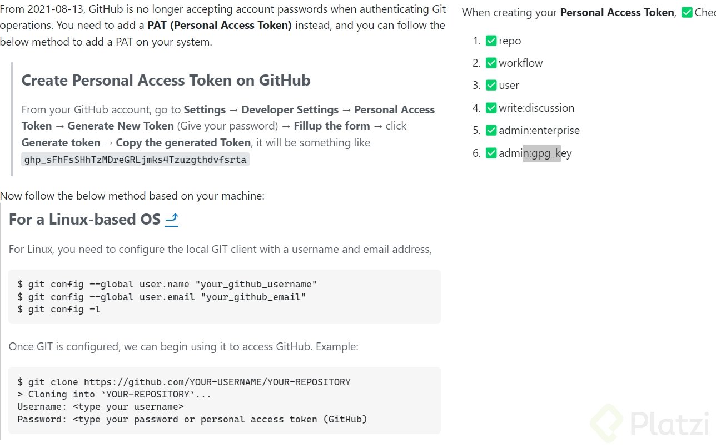Toggle the repo scope checkbox
This screenshot has height=448, width=716.
(491, 41)
